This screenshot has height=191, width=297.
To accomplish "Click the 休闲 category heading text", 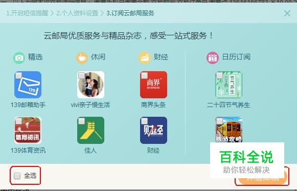I will tap(98, 57).
